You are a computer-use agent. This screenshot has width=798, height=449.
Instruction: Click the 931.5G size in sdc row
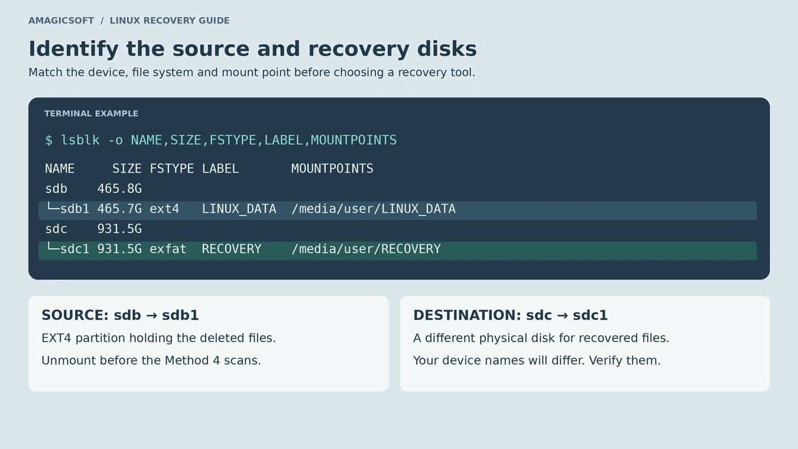tap(119, 229)
